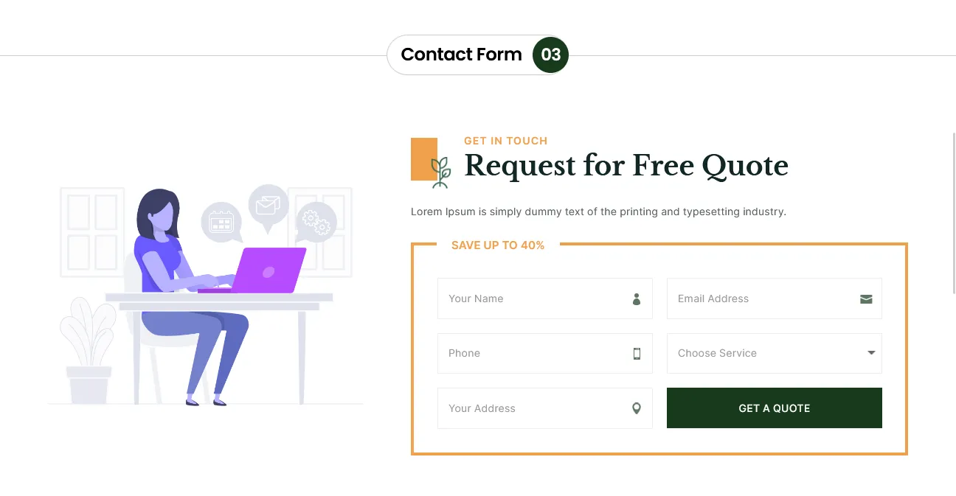
Task: Click the phone icon in the Phone field
Action: point(637,354)
